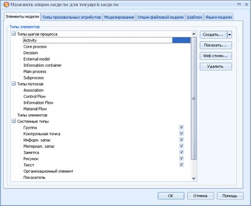Click the Удалить button
This screenshot has width=251, height=206.
pos(216,66)
